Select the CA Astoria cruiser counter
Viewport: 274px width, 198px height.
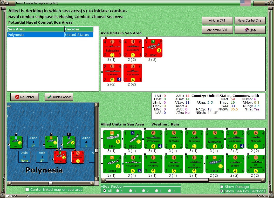[153, 164]
